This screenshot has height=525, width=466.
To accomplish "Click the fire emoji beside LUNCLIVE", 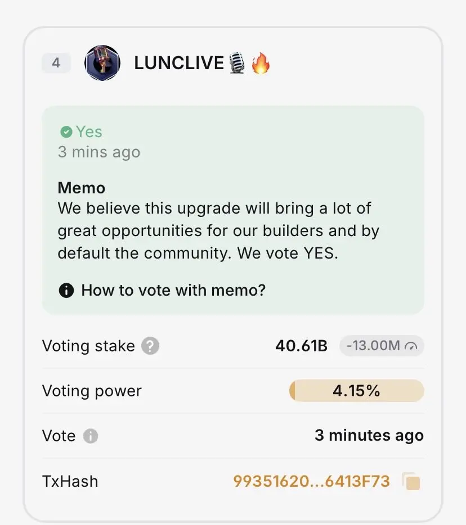I will click(x=261, y=64).
